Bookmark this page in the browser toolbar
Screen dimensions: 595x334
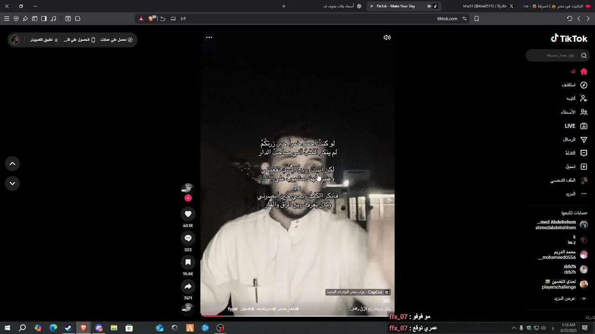click(x=476, y=19)
